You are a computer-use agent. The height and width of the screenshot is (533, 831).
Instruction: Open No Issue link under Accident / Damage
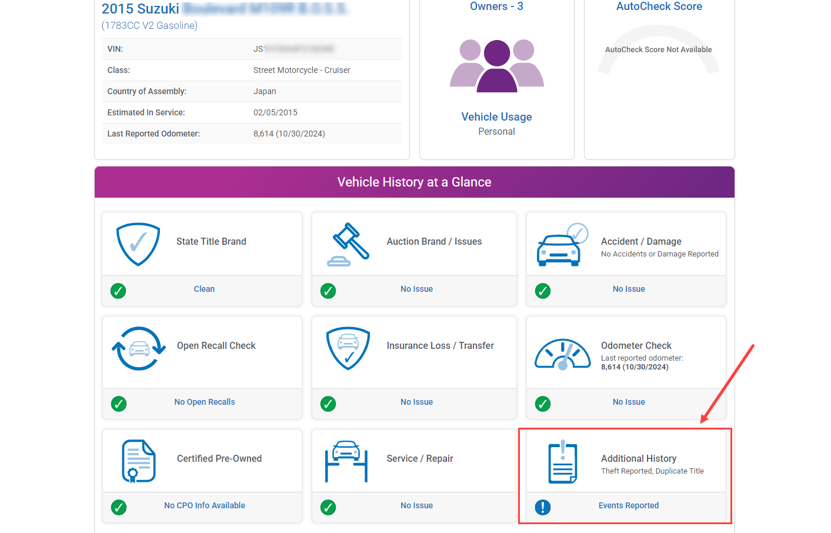click(x=629, y=289)
